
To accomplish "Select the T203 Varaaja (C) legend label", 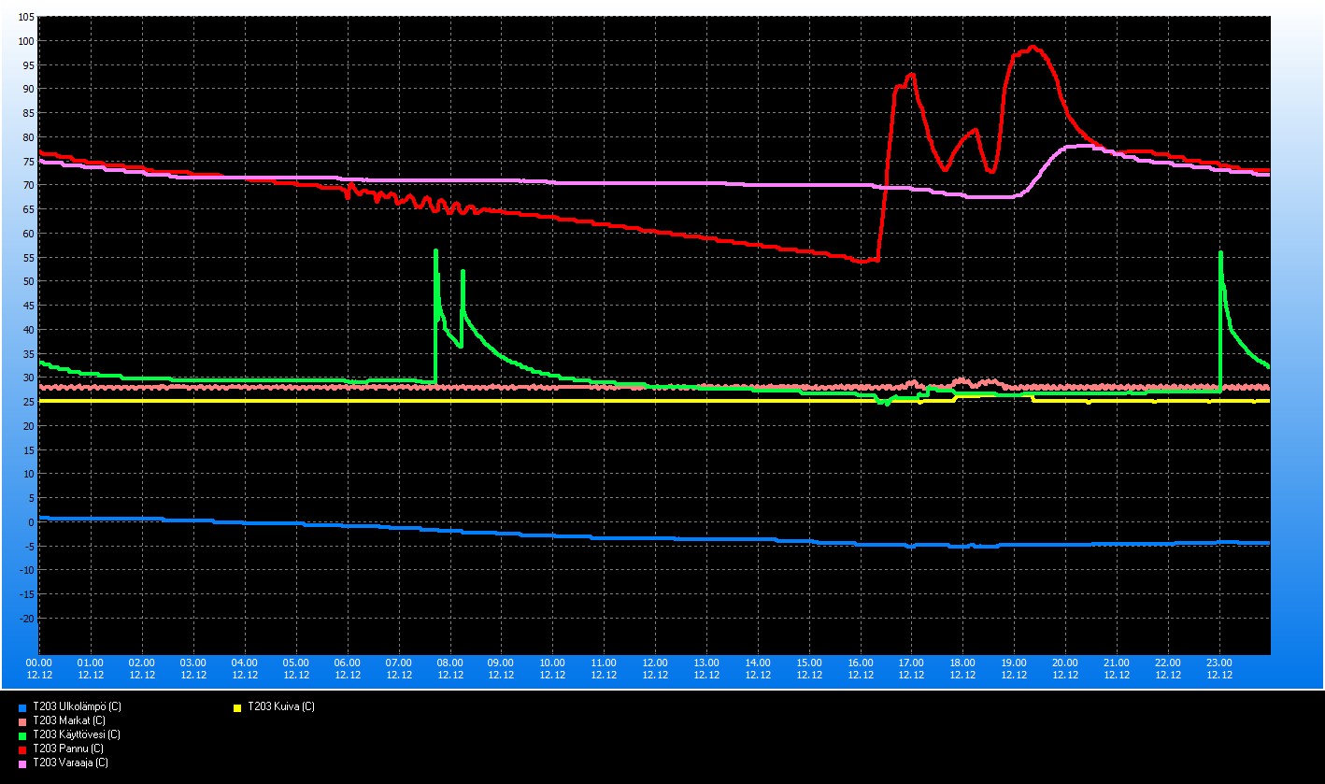I will pos(70,763).
